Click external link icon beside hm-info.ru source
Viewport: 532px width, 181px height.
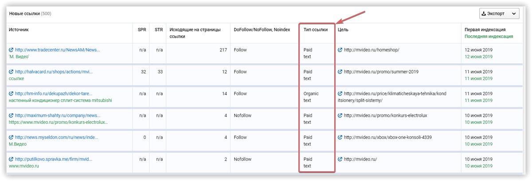click(11, 94)
